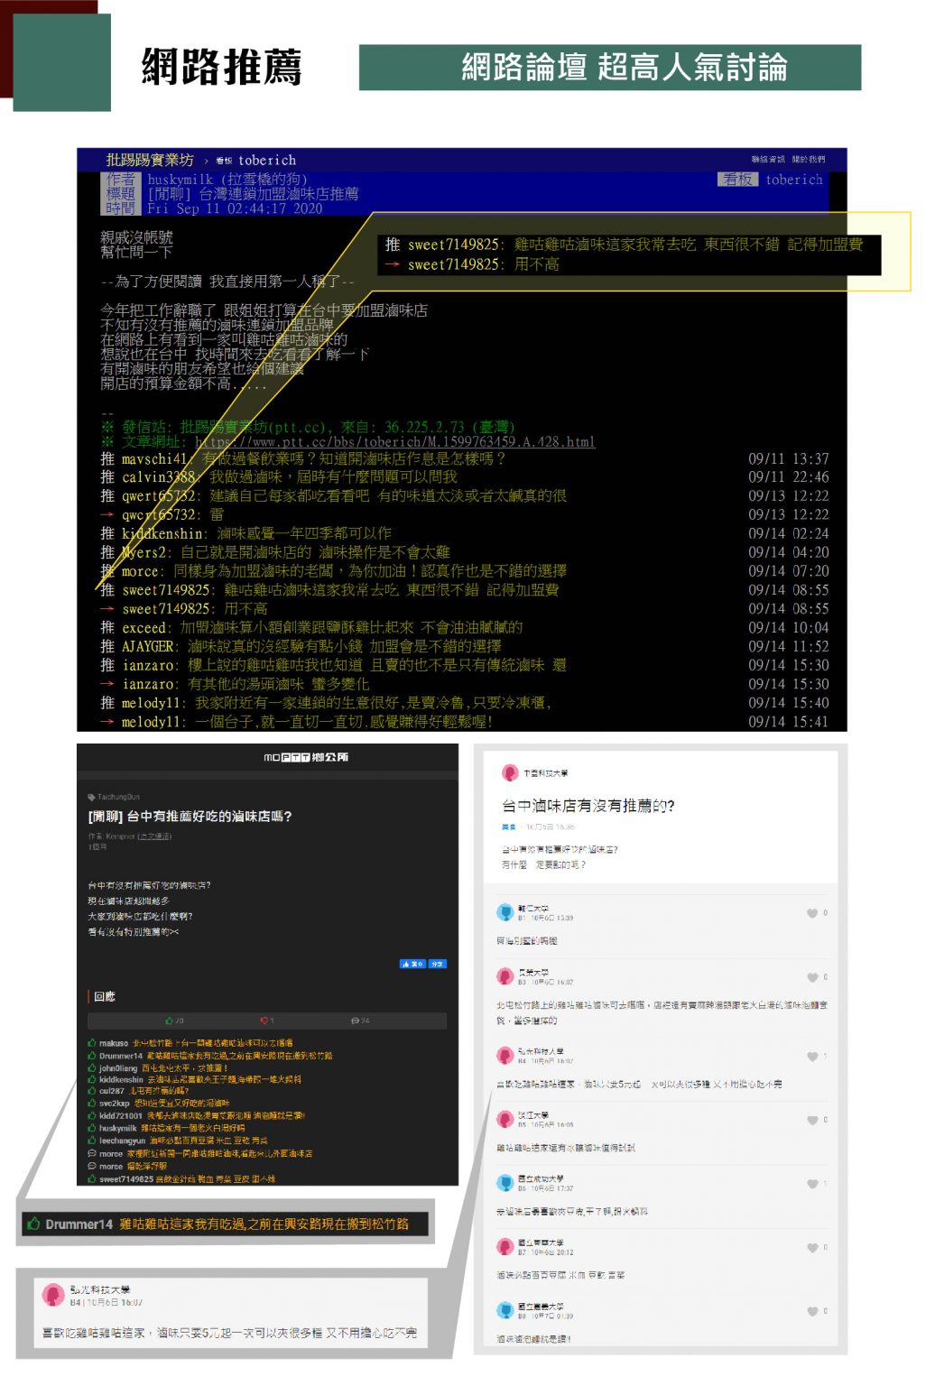The image size is (935, 1386).
Task: Click thumbs-up icon beside makuso comment
Action: coord(92,1042)
